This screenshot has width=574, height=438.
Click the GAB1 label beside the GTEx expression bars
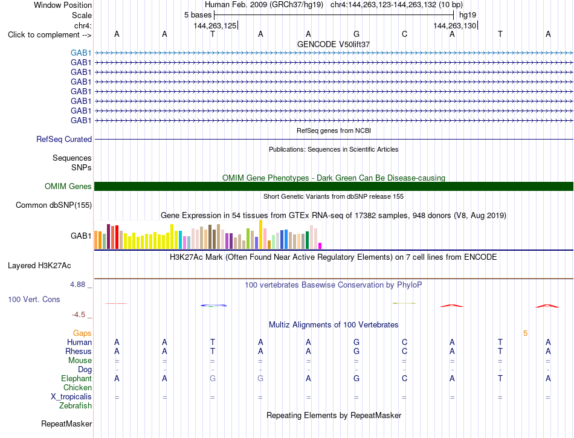pos(81,236)
